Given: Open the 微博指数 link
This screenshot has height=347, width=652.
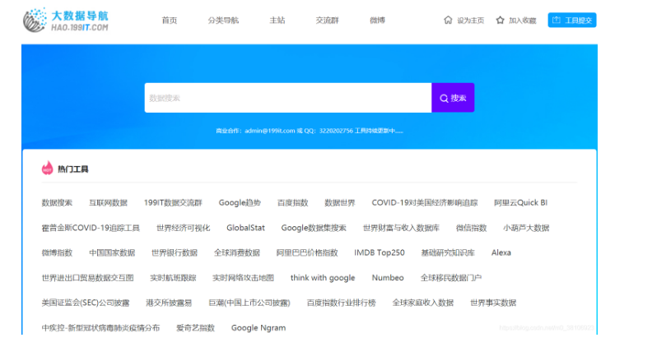Looking at the screenshot, I should point(57,252).
